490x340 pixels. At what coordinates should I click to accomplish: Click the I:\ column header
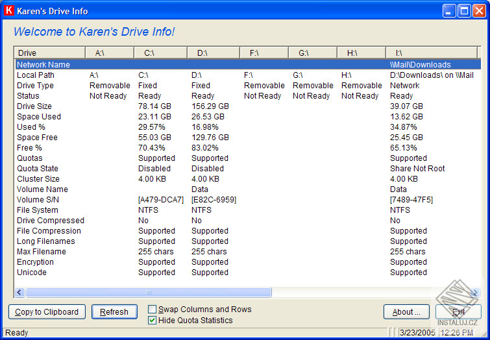pyautogui.click(x=432, y=53)
